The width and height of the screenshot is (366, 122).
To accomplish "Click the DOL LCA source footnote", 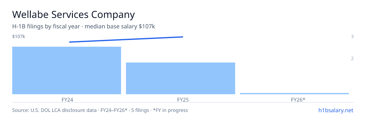I will tap(100, 110).
